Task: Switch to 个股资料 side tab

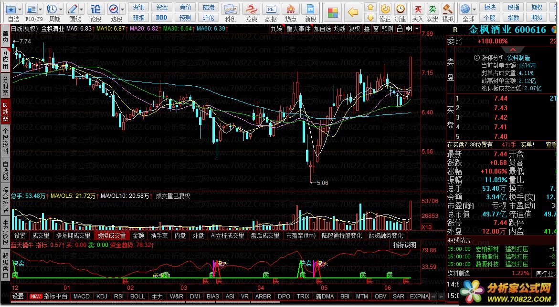Action: pyautogui.click(x=5, y=141)
